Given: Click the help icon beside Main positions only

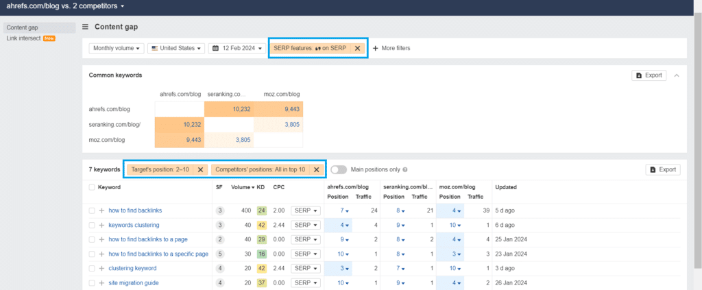Looking at the screenshot, I should [x=404, y=170].
